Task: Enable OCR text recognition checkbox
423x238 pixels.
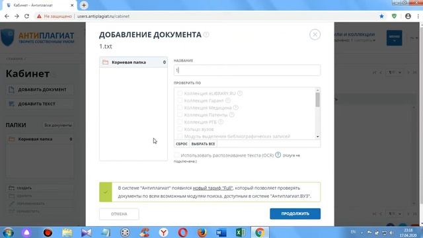Action: point(176,155)
